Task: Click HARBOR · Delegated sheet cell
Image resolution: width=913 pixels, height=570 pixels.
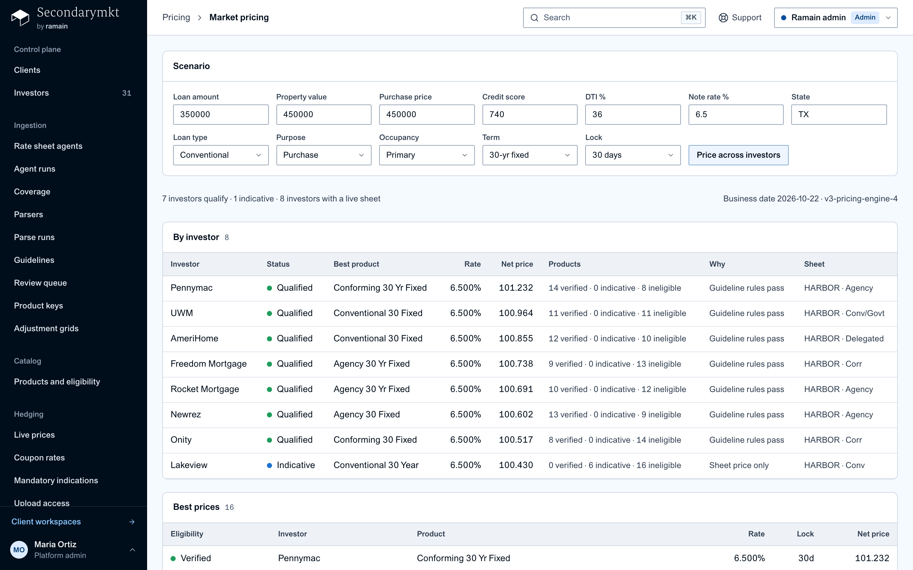Action: (x=844, y=339)
